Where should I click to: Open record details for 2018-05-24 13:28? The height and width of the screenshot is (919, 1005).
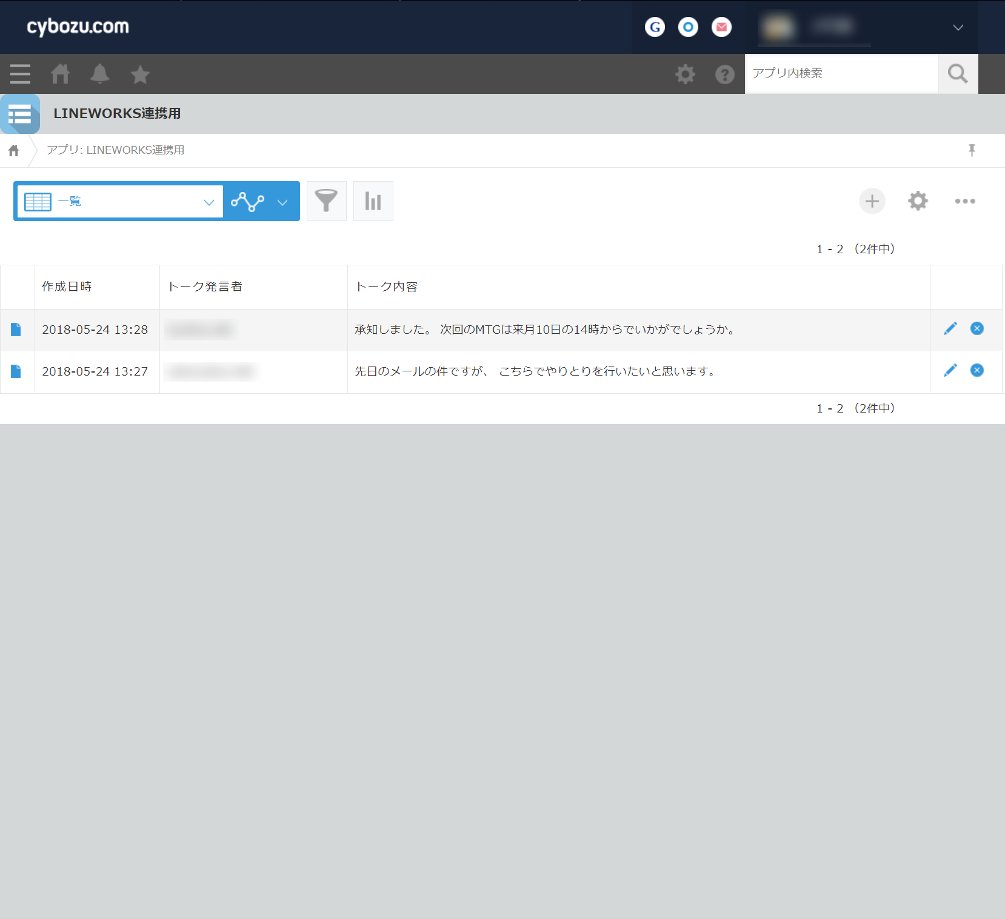[x=16, y=330]
